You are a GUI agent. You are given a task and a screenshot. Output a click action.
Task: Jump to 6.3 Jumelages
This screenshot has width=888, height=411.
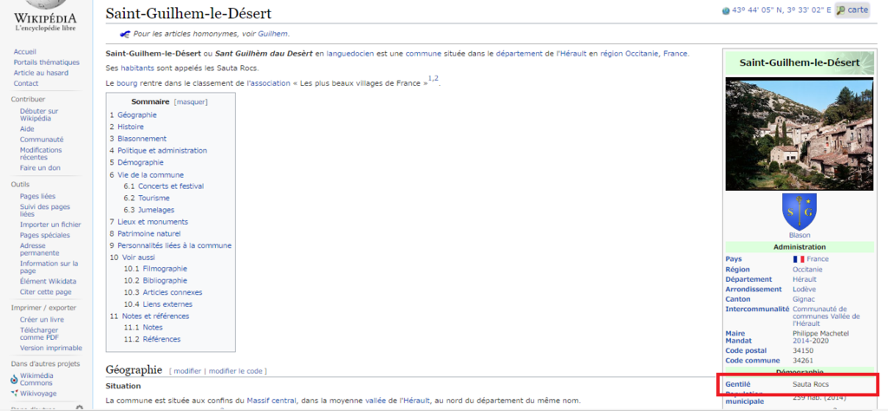click(x=149, y=210)
